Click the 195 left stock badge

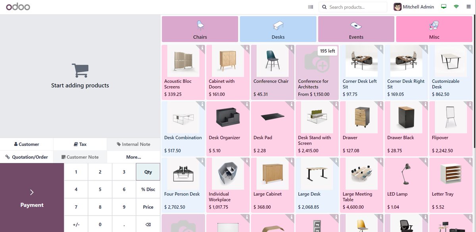click(x=328, y=51)
